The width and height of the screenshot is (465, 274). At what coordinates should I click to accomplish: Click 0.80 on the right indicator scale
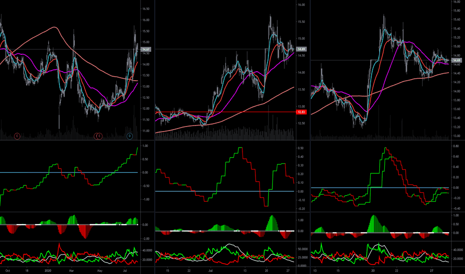[x=456, y=146]
